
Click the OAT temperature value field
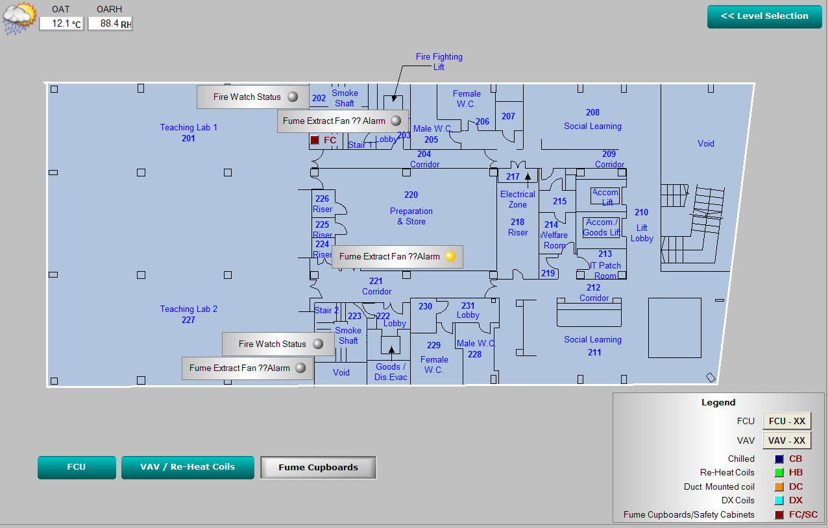coord(61,24)
